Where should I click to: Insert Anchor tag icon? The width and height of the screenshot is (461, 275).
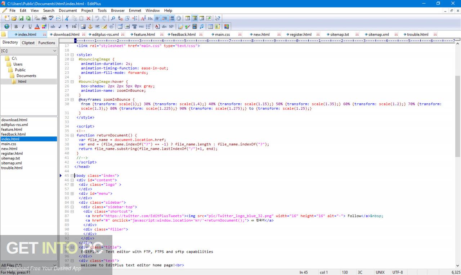(90, 26)
